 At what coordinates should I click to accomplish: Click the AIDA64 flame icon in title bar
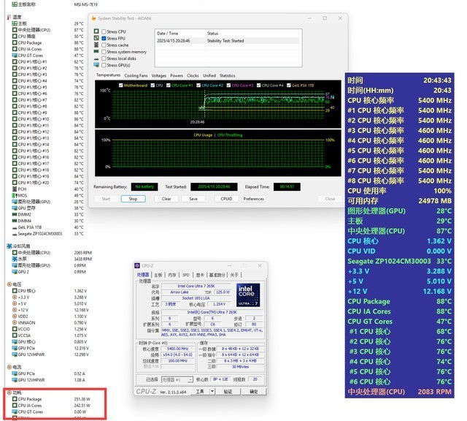[x=94, y=18]
